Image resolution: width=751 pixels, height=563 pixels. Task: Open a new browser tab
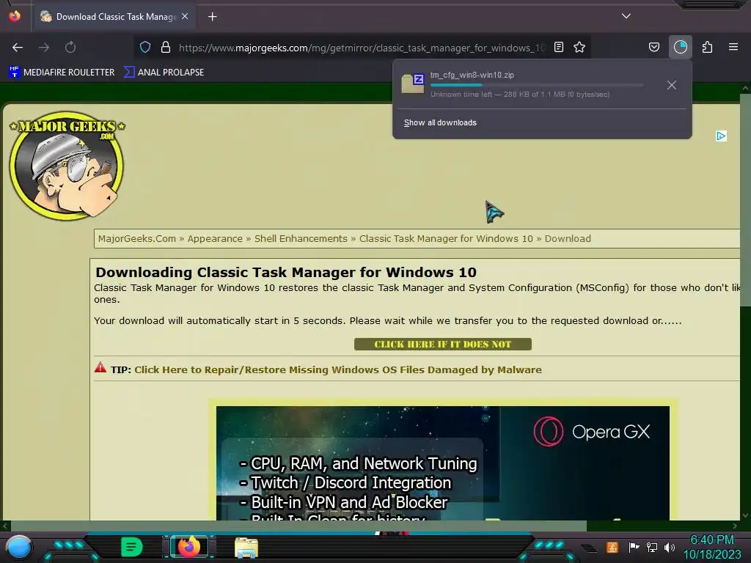(213, 17)
